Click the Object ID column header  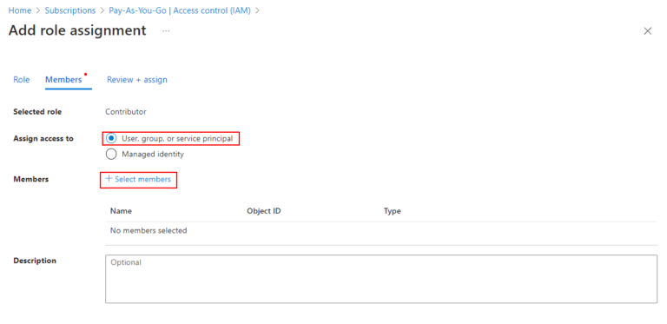(264, 211)
